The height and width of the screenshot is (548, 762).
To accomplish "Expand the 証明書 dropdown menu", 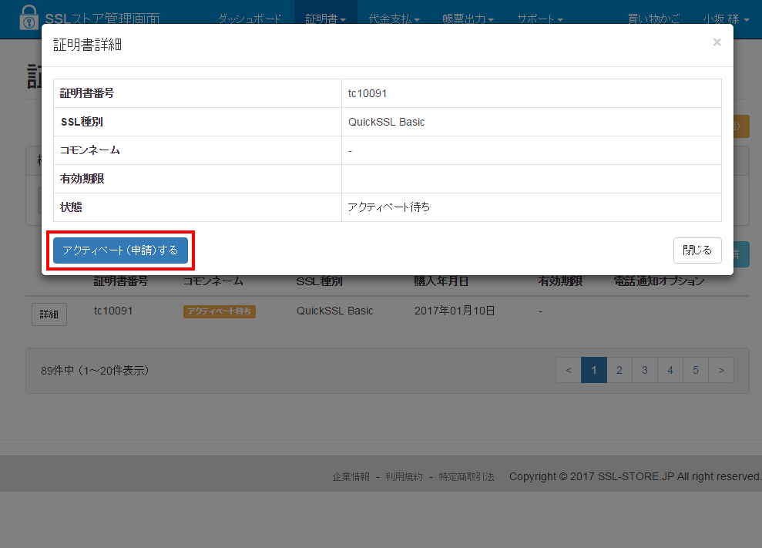I will point(325,19).
